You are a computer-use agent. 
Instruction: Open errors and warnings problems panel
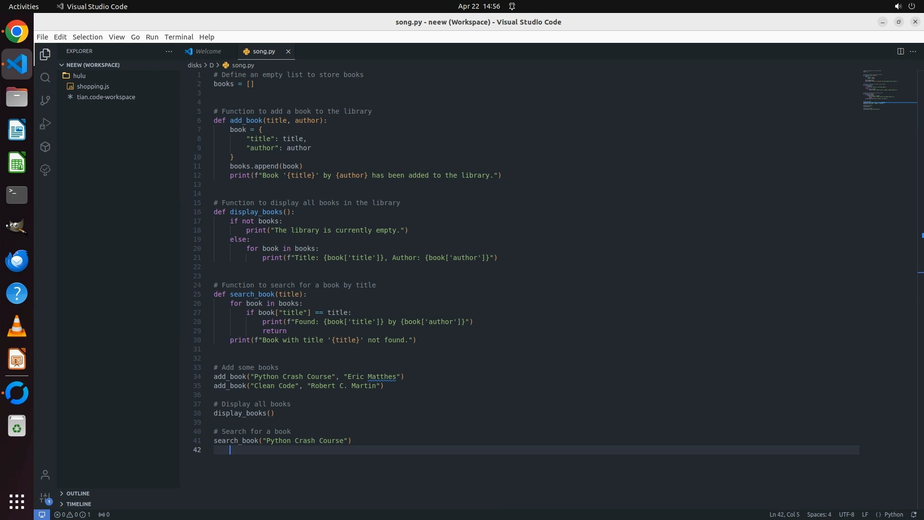pyautogui.click(x=72, y=514)
